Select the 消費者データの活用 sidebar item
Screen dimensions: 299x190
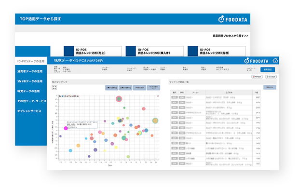30,71
